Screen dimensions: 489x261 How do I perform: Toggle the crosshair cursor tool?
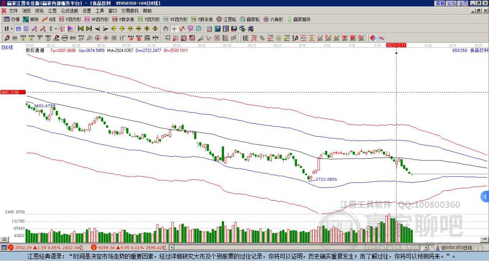(174, 29)
